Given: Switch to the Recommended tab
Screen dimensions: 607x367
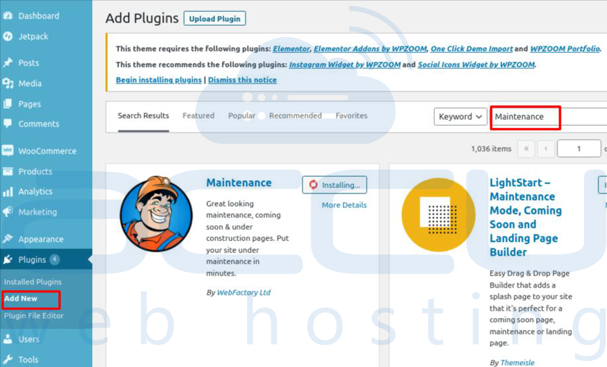Looking at the screenshot, I should [x=295, y=115].
